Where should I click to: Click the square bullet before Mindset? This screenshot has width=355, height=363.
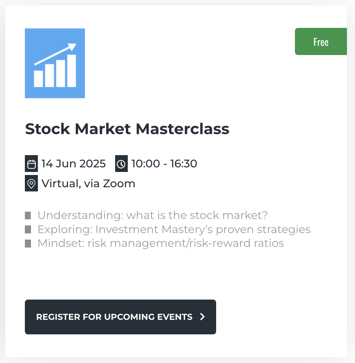pos(28,243)
